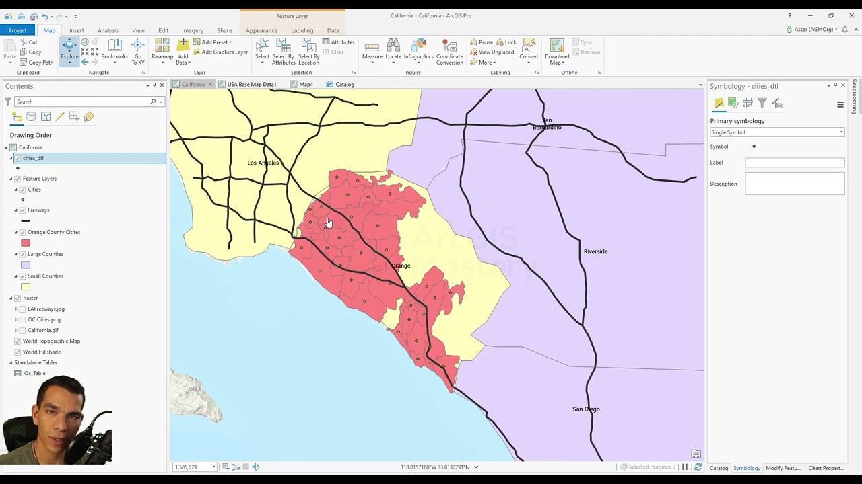The width and height of the screenshot is (862, 484).
Task: Toggle Large Counties layer checkbox
Action: (23, 254)
